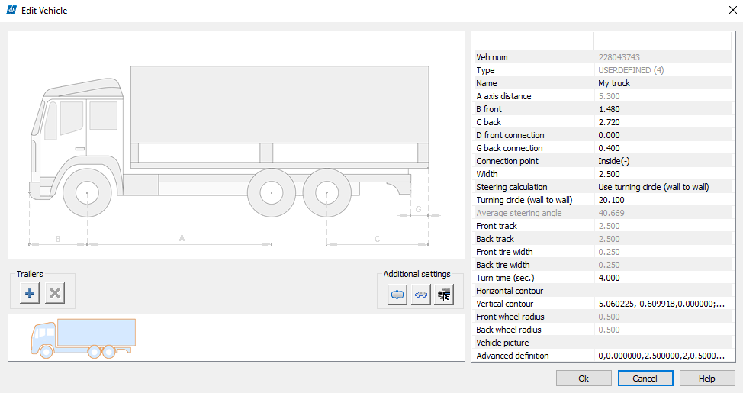
Task: Open the horizontal contour settings icon
Action: pos(397,294)
